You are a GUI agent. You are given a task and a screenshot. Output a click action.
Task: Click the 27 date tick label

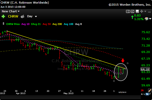[59, 91]
